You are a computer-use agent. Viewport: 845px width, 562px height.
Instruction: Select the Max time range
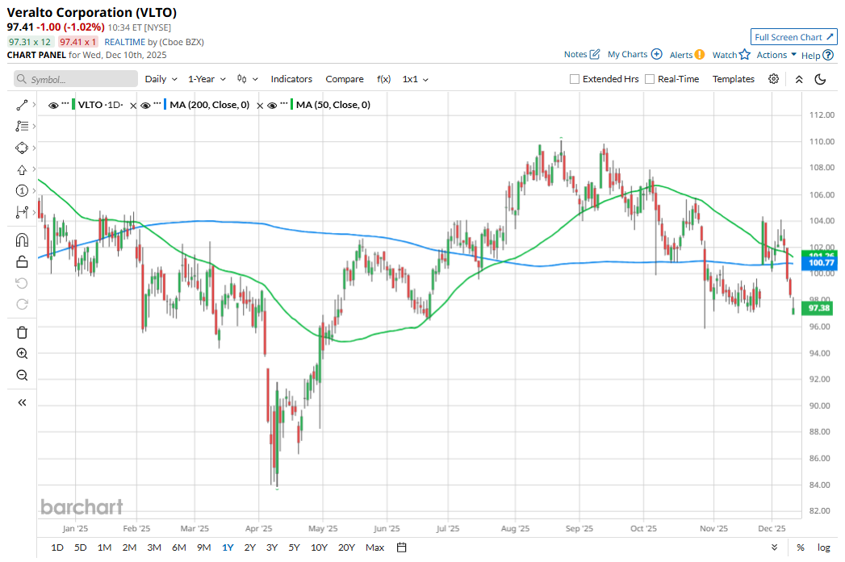(x=374, y=547)
